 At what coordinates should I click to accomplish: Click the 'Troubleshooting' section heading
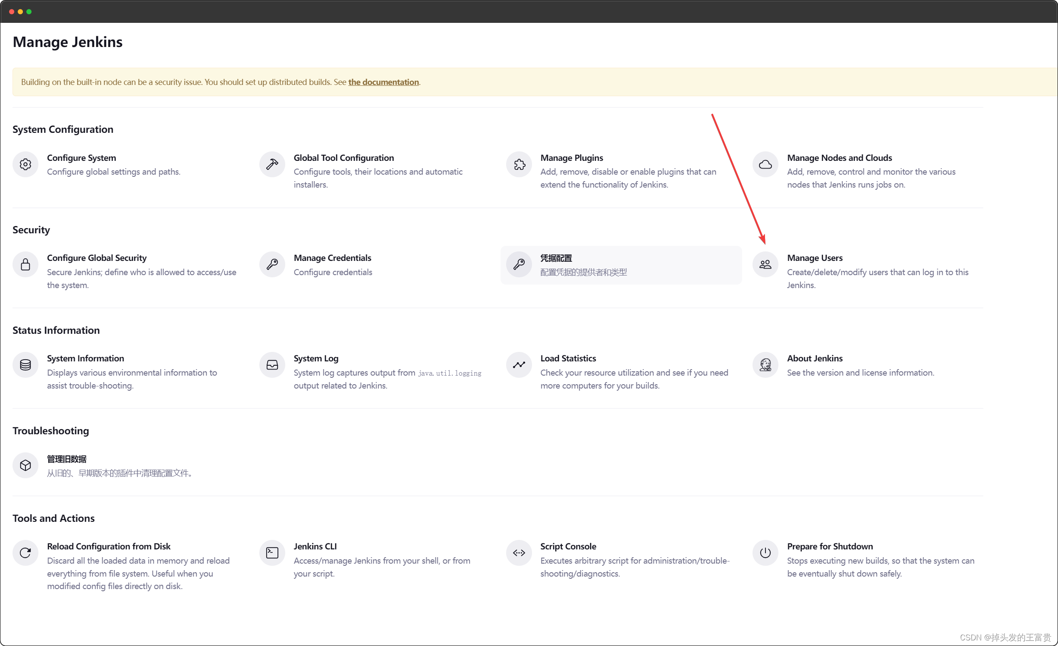[x=50, y=431]
